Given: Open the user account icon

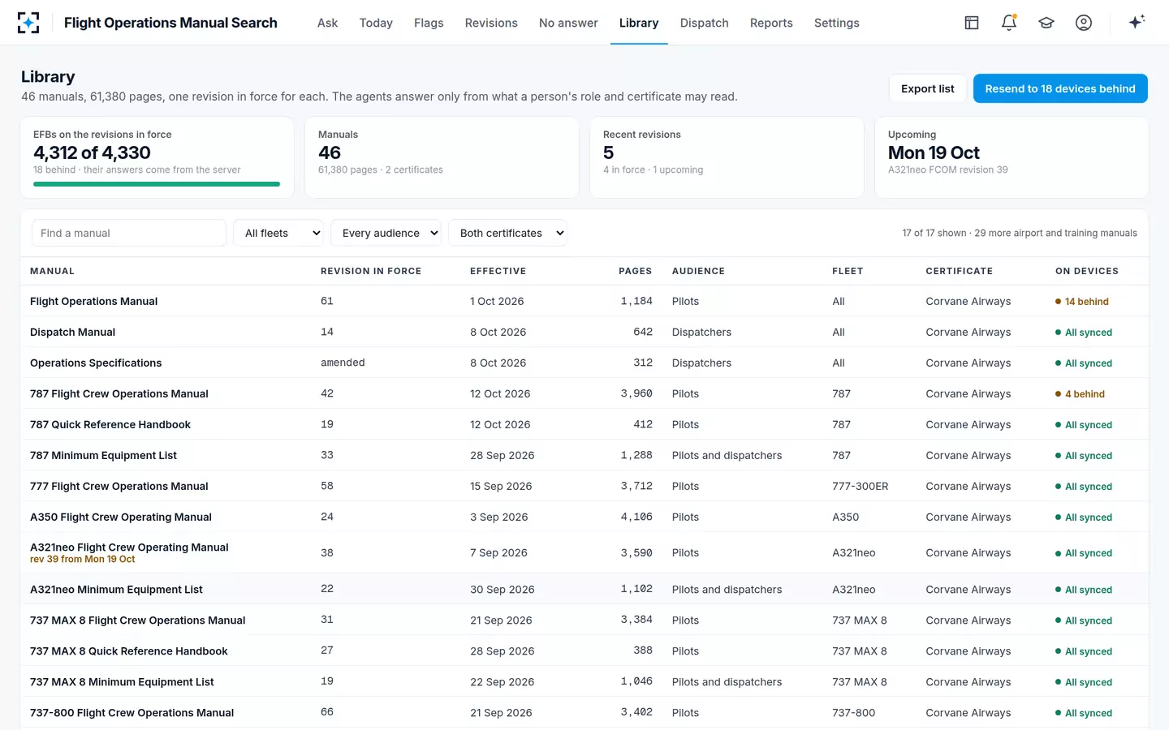Looking at the screenshot, I should pyautogui.click(x=1084, y=23).
